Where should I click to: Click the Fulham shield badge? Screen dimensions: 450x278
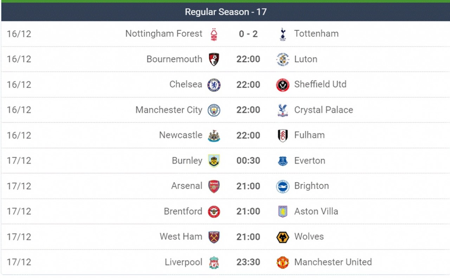pyautogui.click(x=282, y=135)
